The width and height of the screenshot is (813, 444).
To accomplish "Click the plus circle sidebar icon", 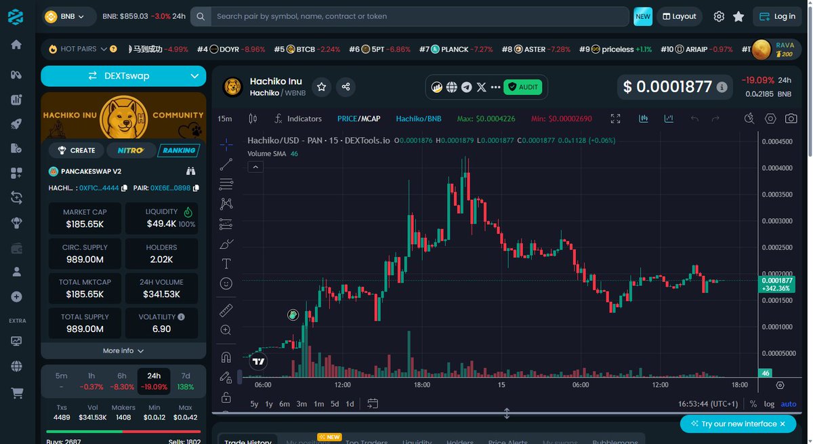I will point(16,297).
